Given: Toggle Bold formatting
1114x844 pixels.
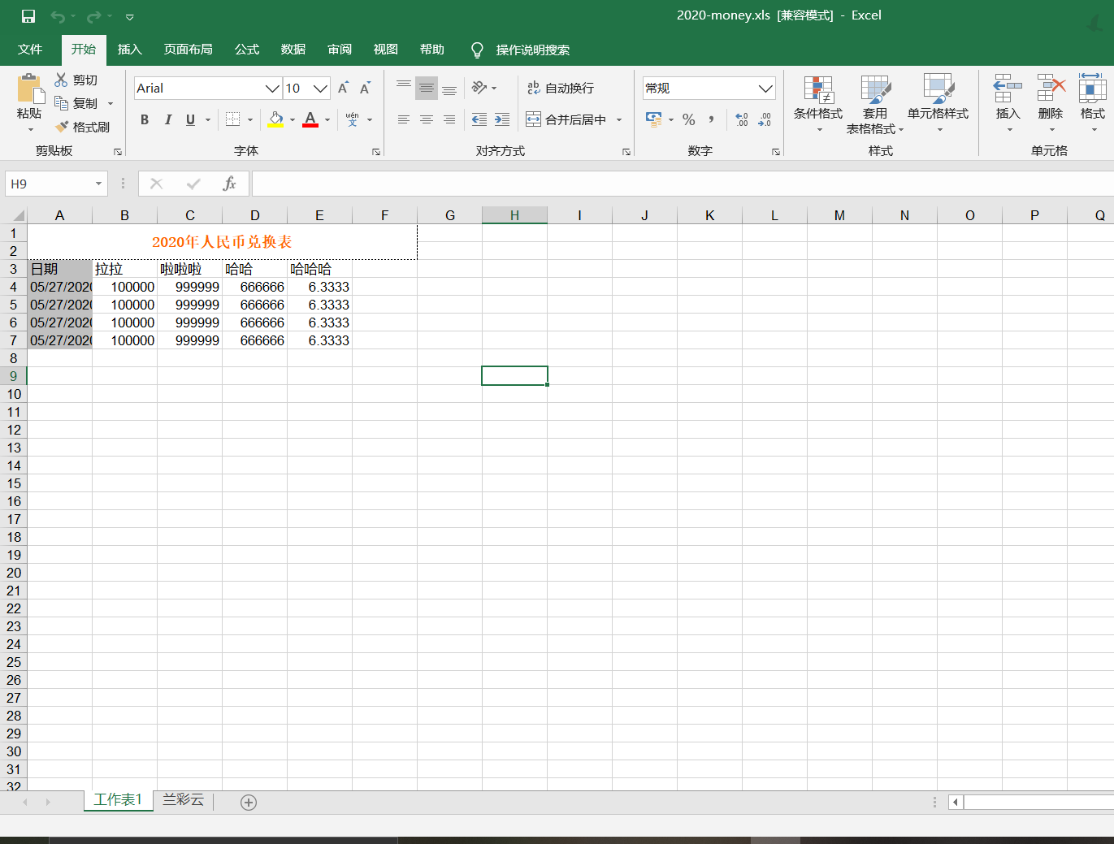Looking at the screenshot, I should (145, 119).
